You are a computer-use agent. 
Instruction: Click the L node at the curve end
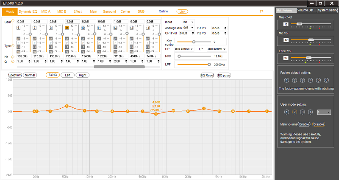[x=267, y=111]
